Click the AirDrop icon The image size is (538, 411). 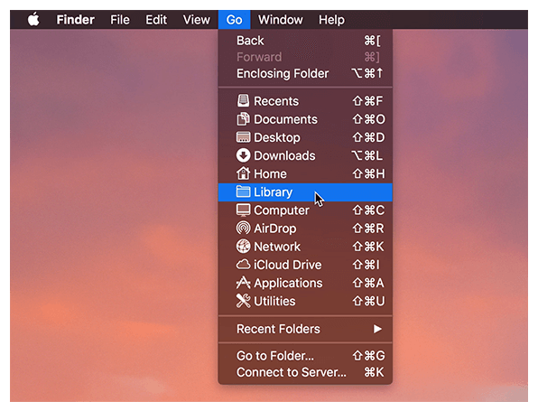tap(243, 228)
